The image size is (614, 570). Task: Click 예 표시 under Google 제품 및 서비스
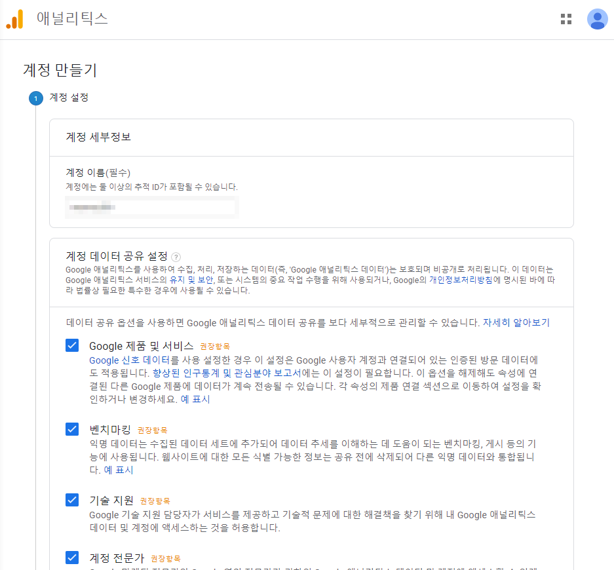pos(195,399)
